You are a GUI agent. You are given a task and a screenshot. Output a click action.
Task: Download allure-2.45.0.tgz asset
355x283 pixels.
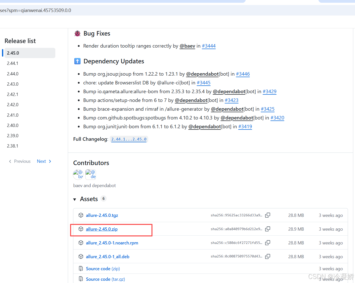click(x=102, y=215)
